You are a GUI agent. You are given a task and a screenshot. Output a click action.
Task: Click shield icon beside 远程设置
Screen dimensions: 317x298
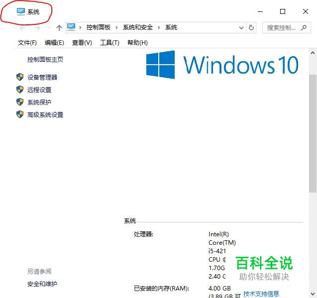coord(20,90)
